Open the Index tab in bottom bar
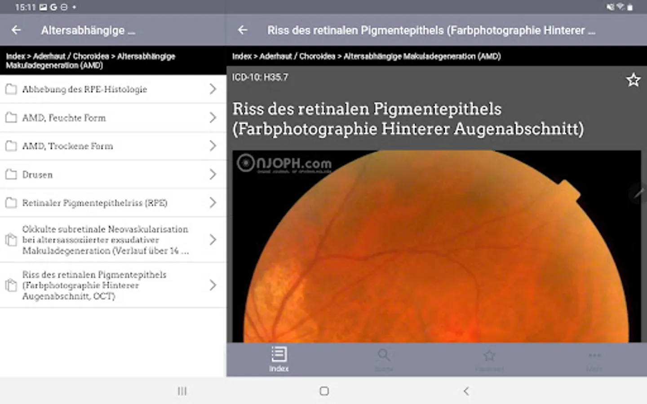 [279, 359]
